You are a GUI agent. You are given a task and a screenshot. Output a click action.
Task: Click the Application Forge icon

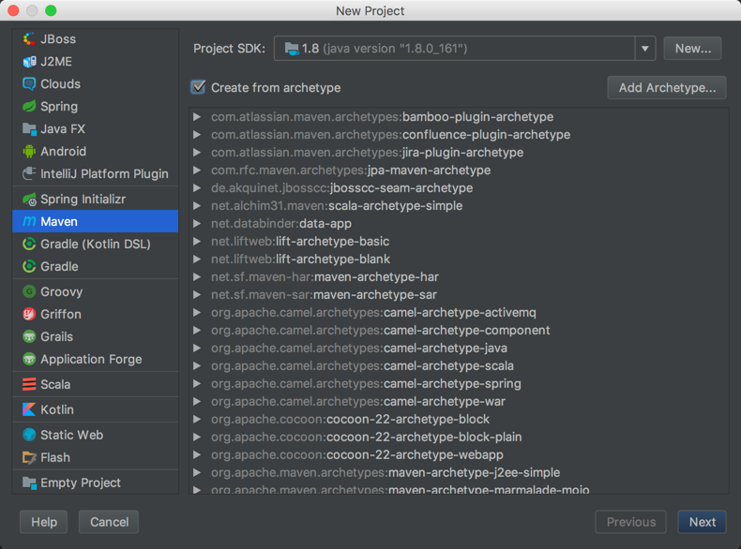click(29, 359)
